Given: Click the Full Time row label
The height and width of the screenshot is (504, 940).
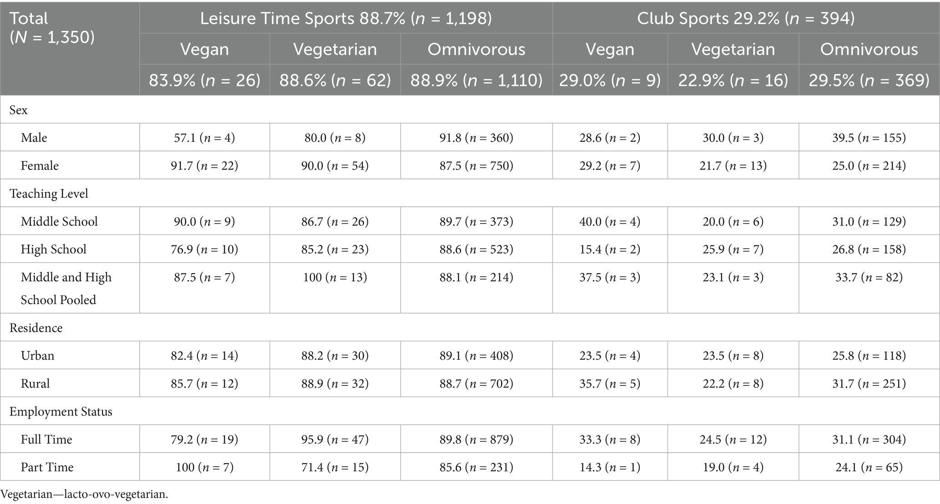Looking at the screenshot, I should point(46,439).
